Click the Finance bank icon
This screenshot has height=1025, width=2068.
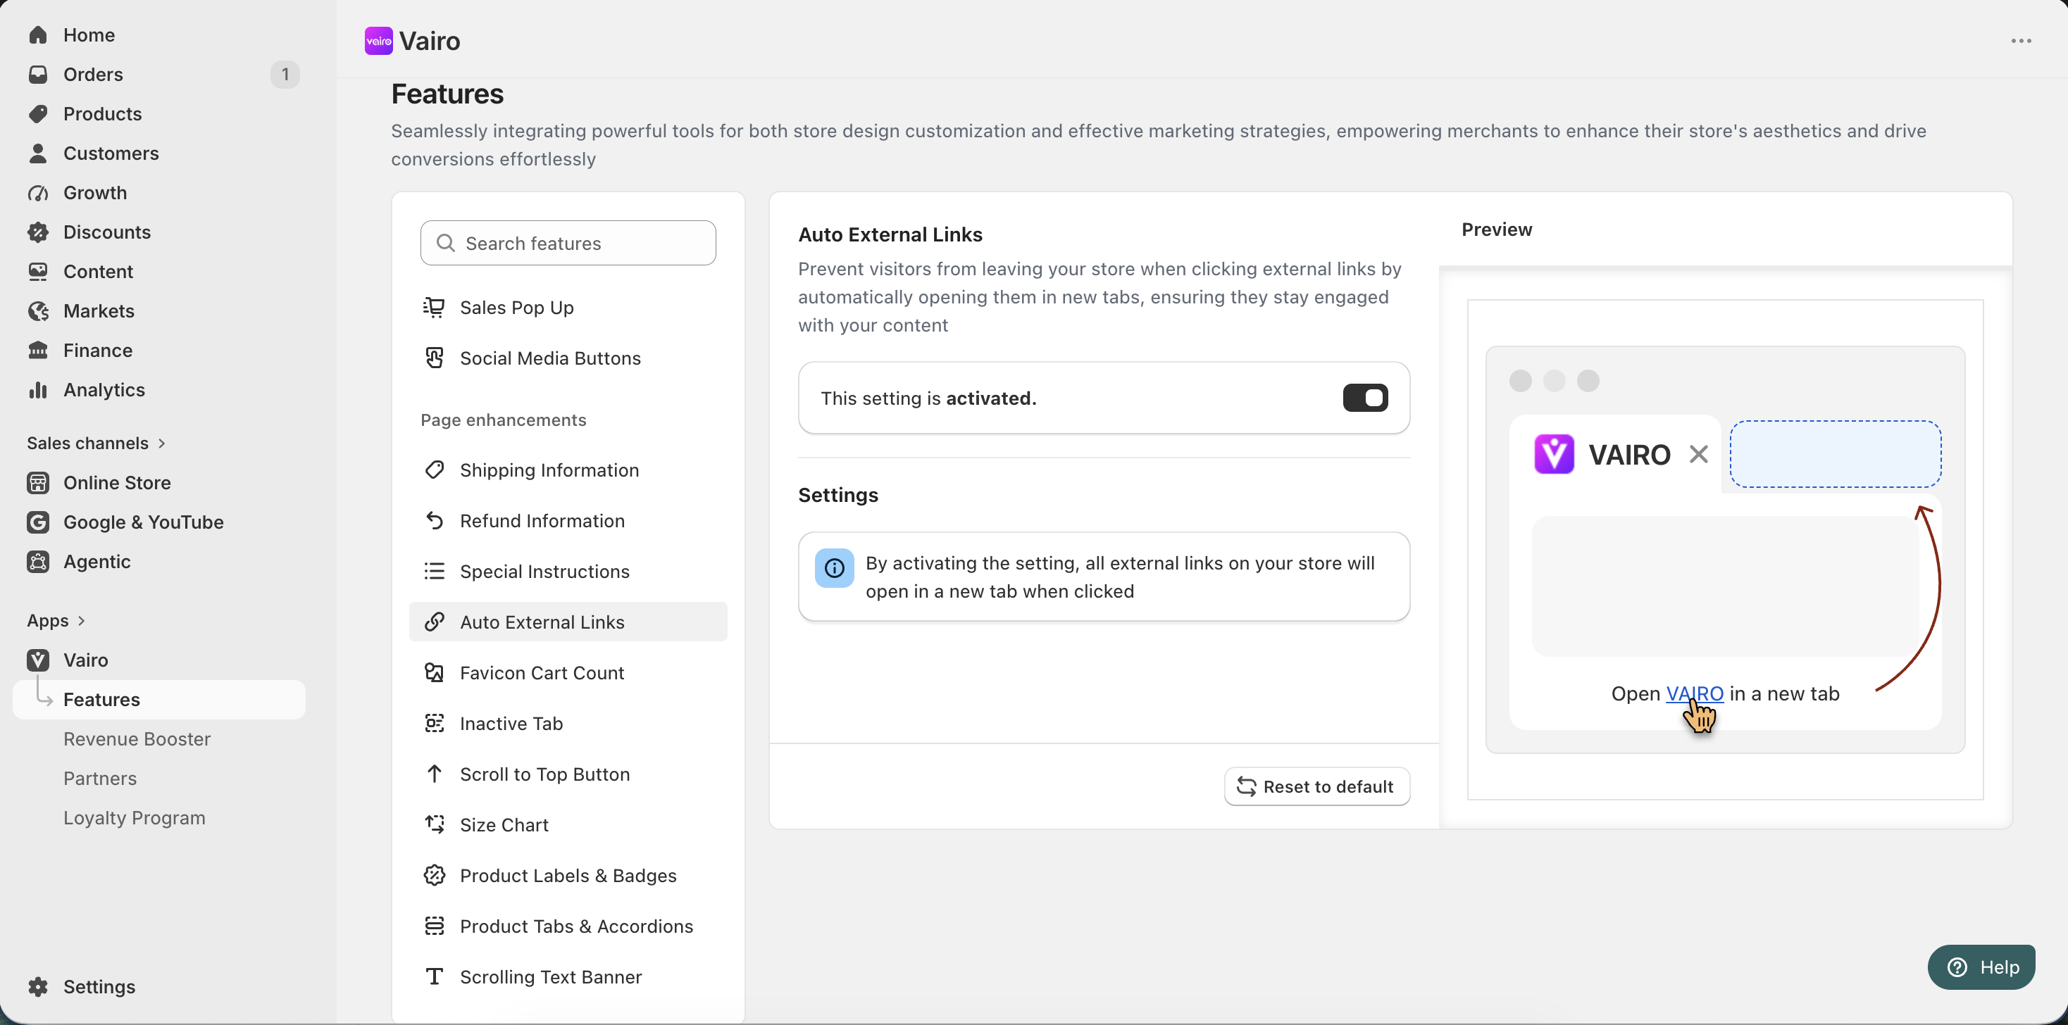click(x=38, y=350)
